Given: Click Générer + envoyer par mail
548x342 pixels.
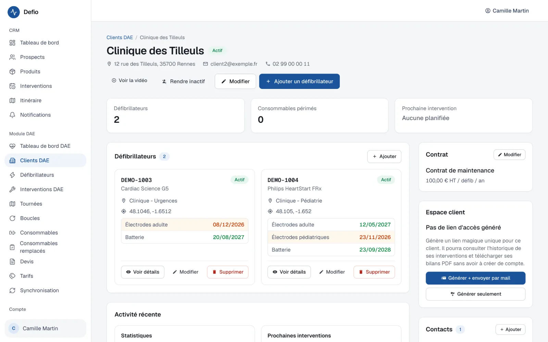Looking at the screenshot, I should [x=475, y=278].
